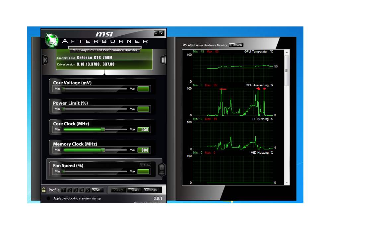
Task: Click the hardware monitor scrollbar thumb
Action: click(287, 71)
